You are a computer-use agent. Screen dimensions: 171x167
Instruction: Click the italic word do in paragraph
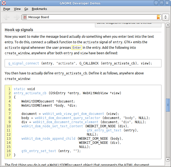click(83, 37)
